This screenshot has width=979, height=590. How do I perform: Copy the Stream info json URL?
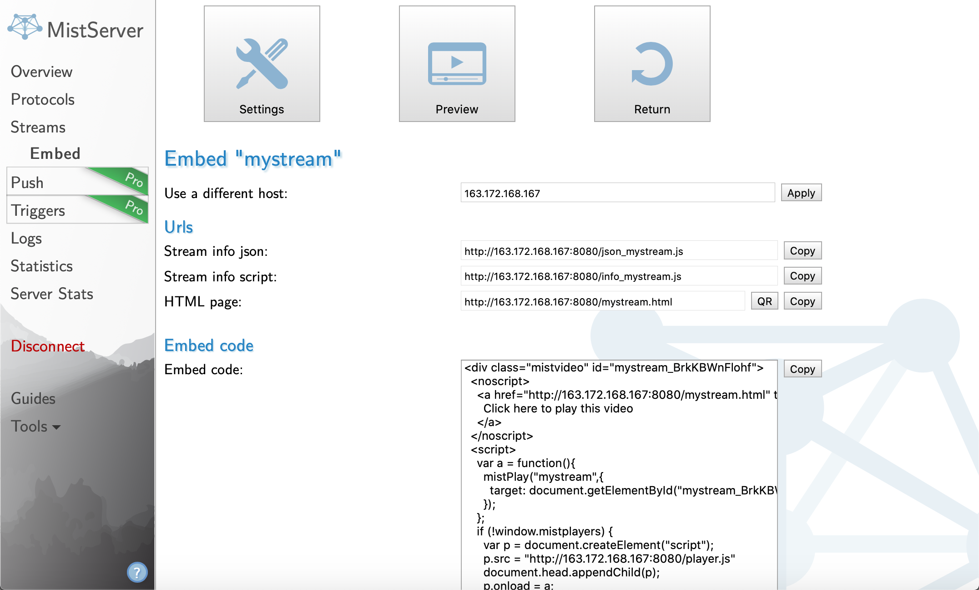[x=802, y=251]
